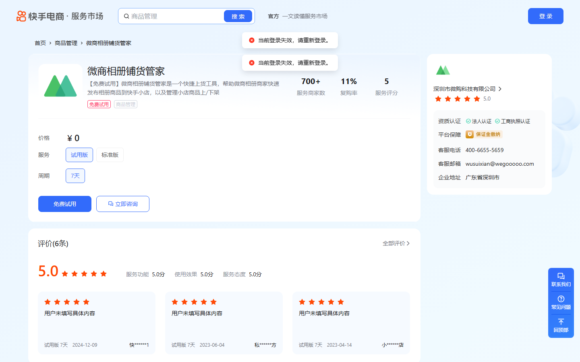580x362 pixels.
Task: Focus the 商品管理 search input field
Action: click(176, 16)
